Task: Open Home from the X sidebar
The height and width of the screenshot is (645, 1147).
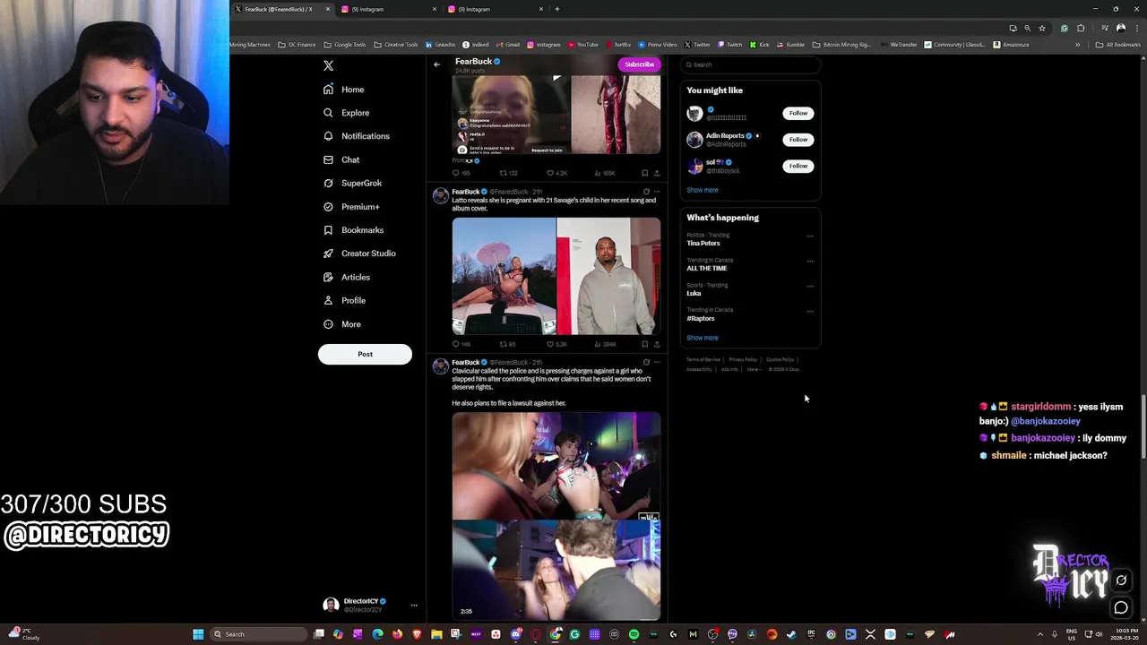Action: [x=343, y=90]
